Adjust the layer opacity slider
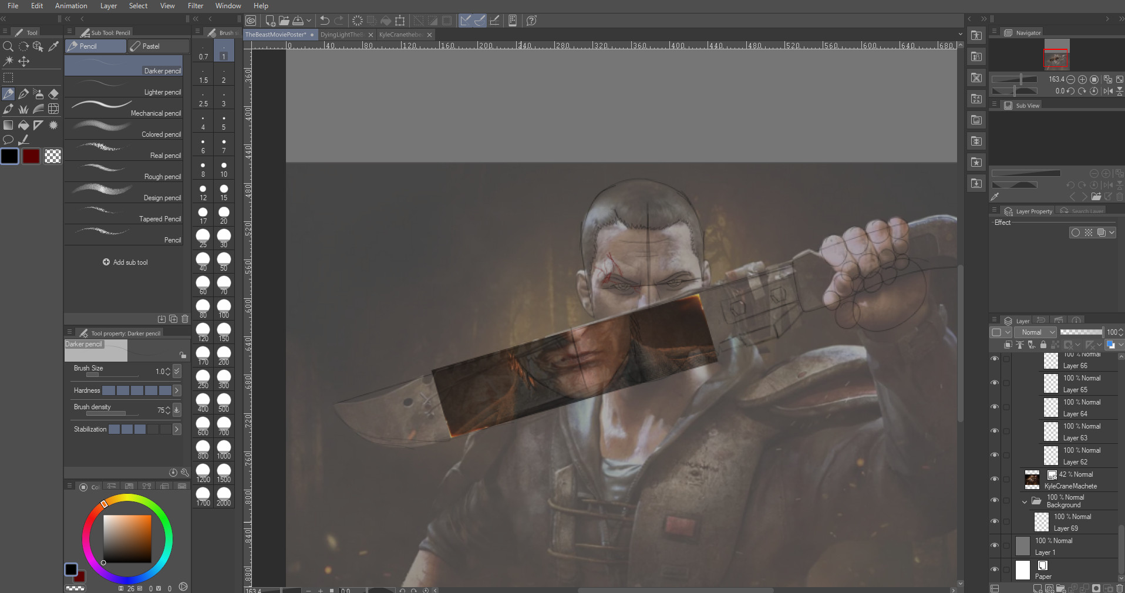The image size is (1125, 593). tap(1081, 332)
